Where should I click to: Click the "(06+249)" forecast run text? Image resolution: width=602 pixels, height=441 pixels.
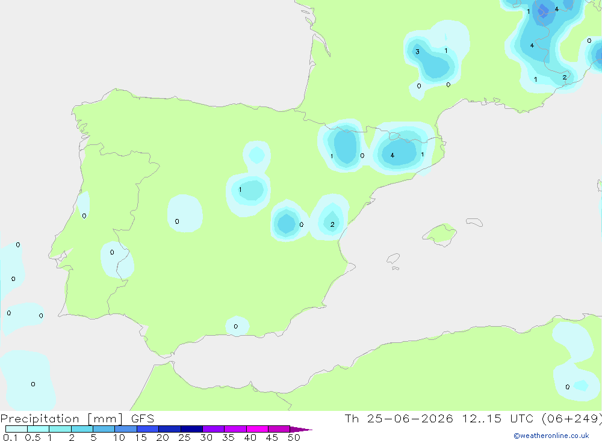572,419
